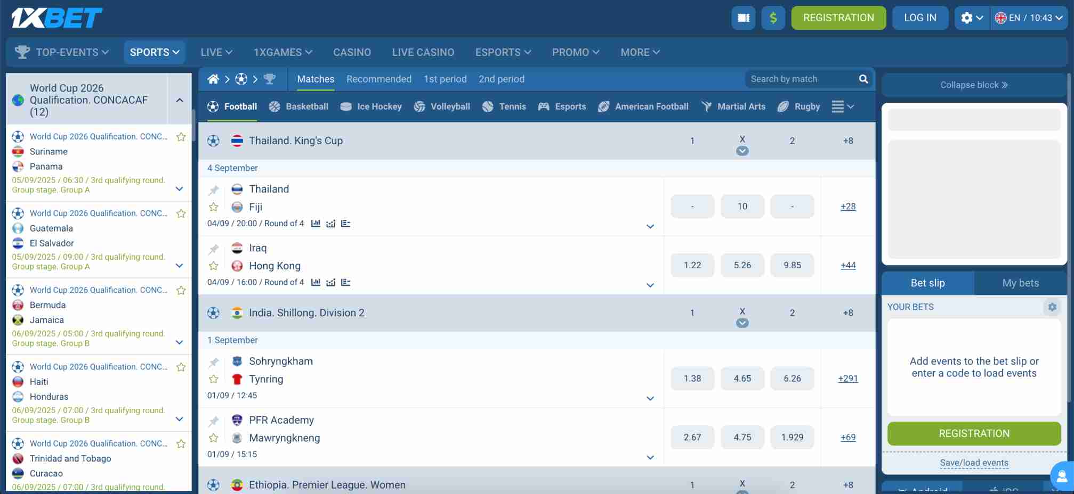Open the 1XGAMES menu

(x=283, y=52)
